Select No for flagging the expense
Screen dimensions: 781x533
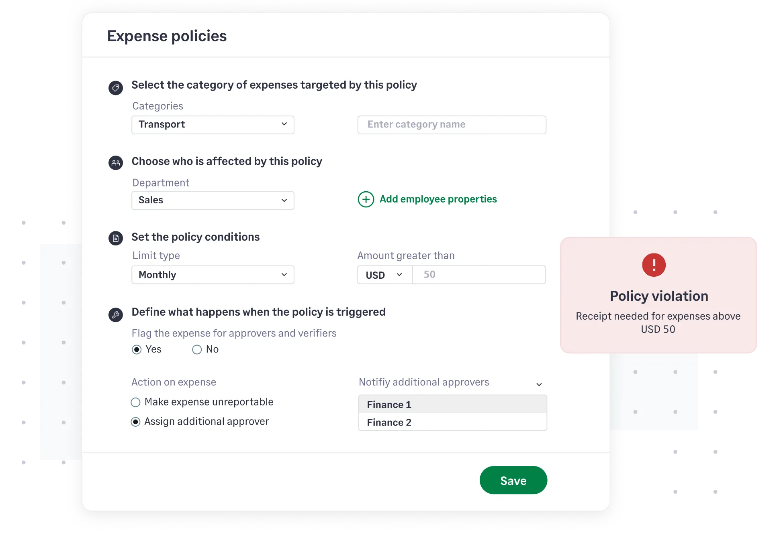click(x=197, y=350)
